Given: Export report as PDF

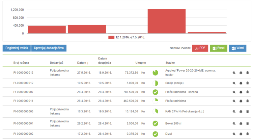Looking at the screenshot, I should 200,48.
